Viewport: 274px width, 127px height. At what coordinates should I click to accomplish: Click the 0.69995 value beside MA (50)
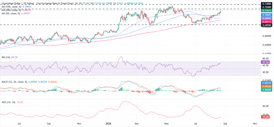(x=26, y=14)
